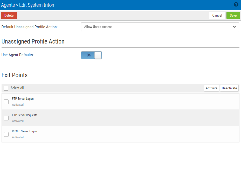The width and height of the screenshot is (241, 173).
Task: Deactivate the selected exit points
Action: [229, 88]
